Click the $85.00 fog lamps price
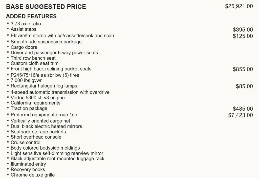 click(x=244, y=86)
